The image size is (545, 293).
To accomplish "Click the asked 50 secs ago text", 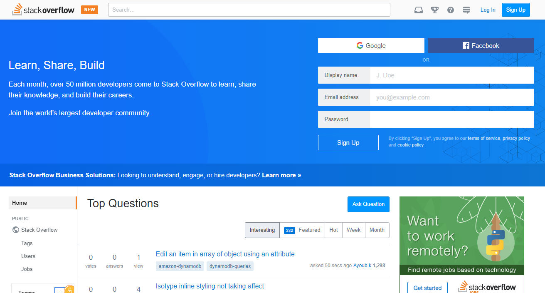I will coord(331,266).
